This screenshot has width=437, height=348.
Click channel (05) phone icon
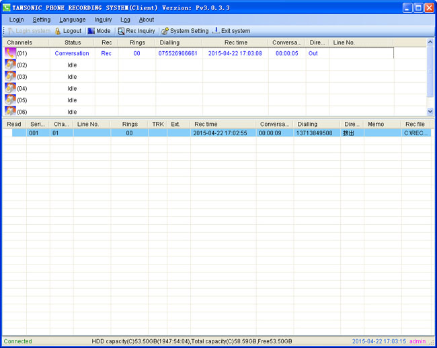tap(10, 100)
